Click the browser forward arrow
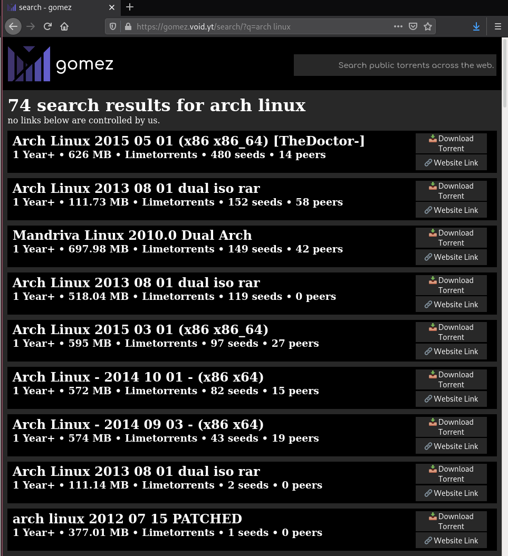This screenshot has width=508, height=556. point(31,26)
